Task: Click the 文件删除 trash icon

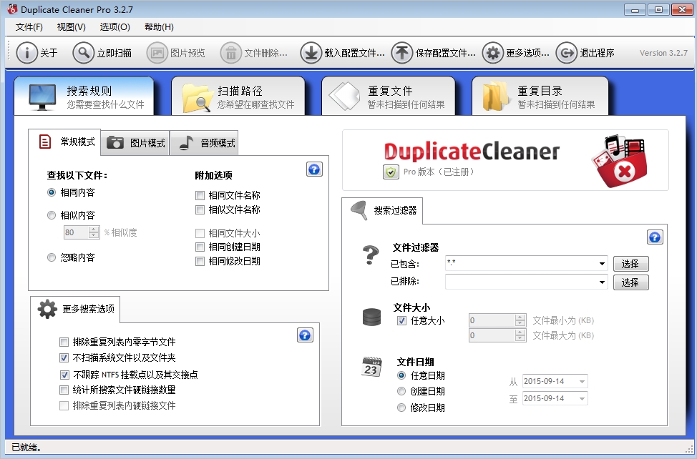Action: pos(230,53)
